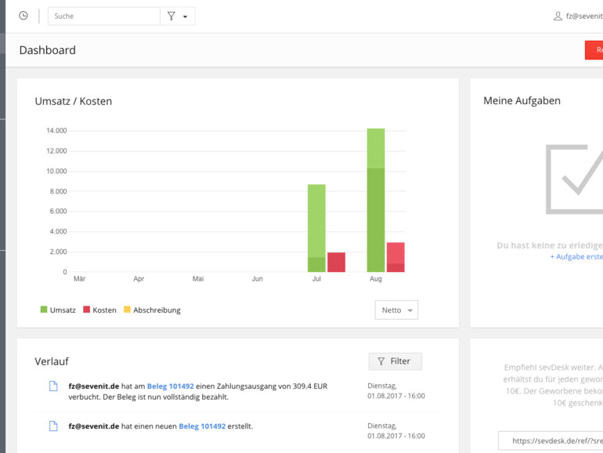Click document icon beside Zahlungsausgang entry
Viewport: 603px width, 453px height.
(53, 386)
